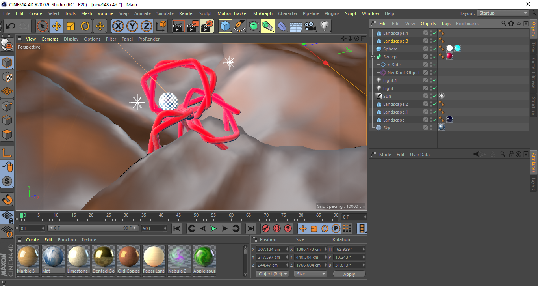Add a Camera object
Viewport: 538px width, 286px height.
[310, 26]
